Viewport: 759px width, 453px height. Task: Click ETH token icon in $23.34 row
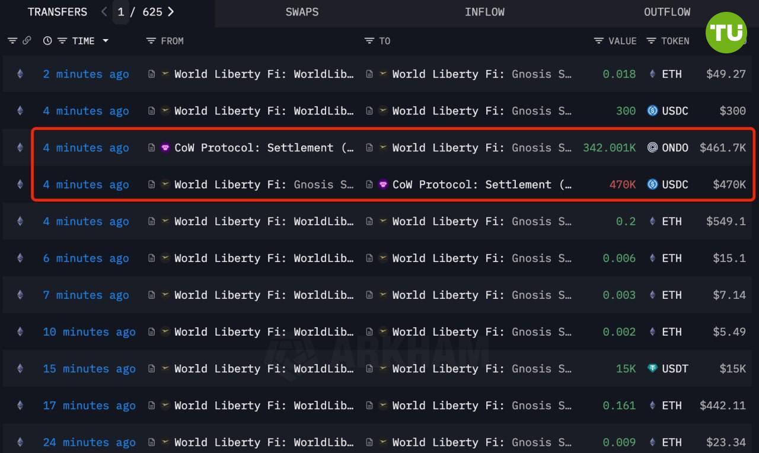click(652, 442)
